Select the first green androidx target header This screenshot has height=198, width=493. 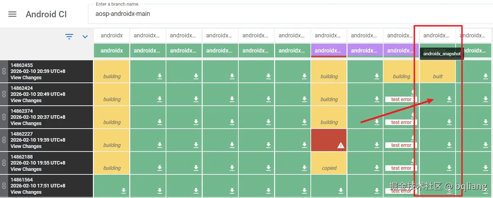point(112,50)
